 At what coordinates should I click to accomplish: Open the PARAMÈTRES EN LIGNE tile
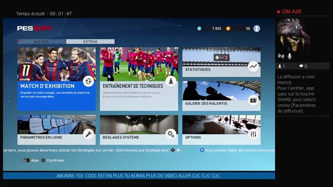pyautogui.click(x=56, y=130)
